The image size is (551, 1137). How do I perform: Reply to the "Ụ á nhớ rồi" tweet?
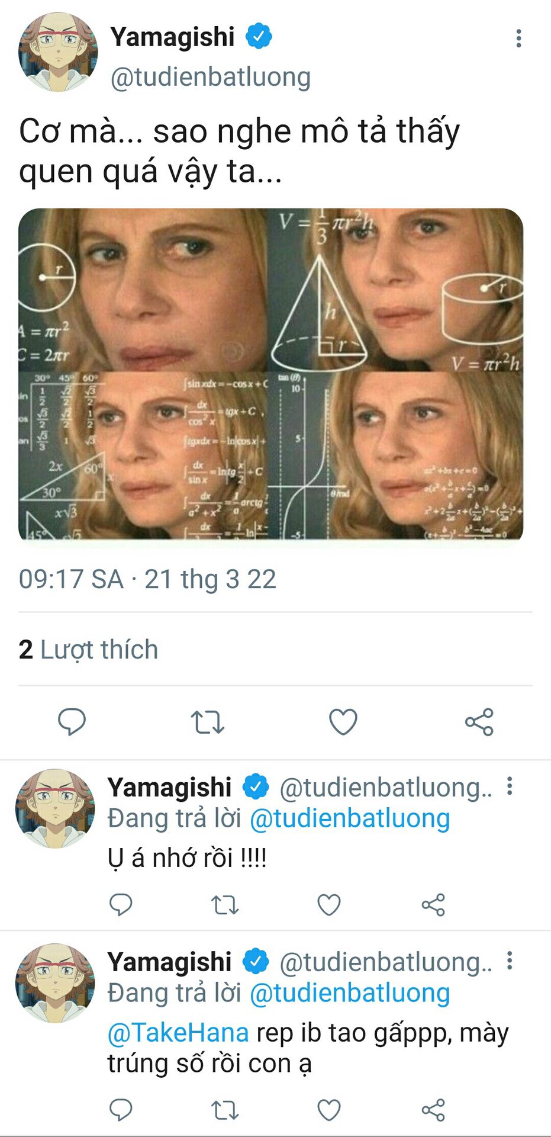[x=121, y=904]
